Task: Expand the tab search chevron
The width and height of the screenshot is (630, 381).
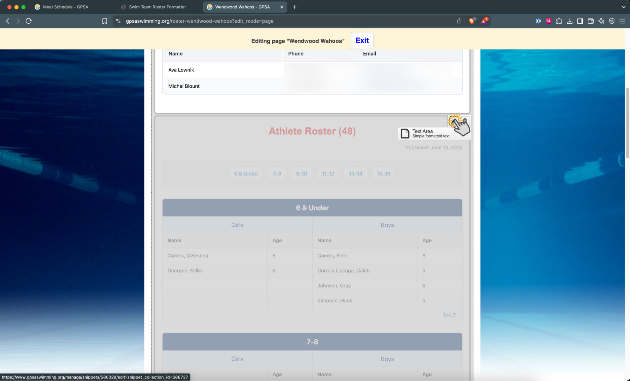Action: coord(623,7)
